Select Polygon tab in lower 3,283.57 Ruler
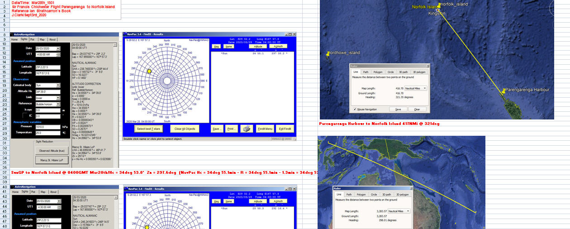This screenshot has height=229, width=570. pyautogui.click(x=361, y=195)
